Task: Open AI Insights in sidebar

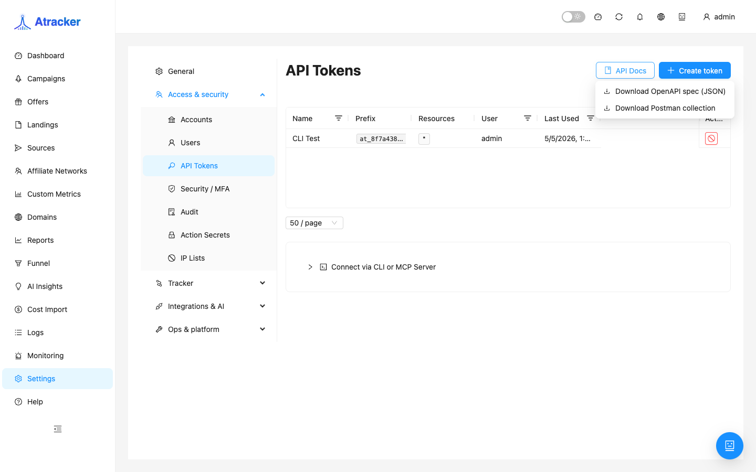Action: 58,286
